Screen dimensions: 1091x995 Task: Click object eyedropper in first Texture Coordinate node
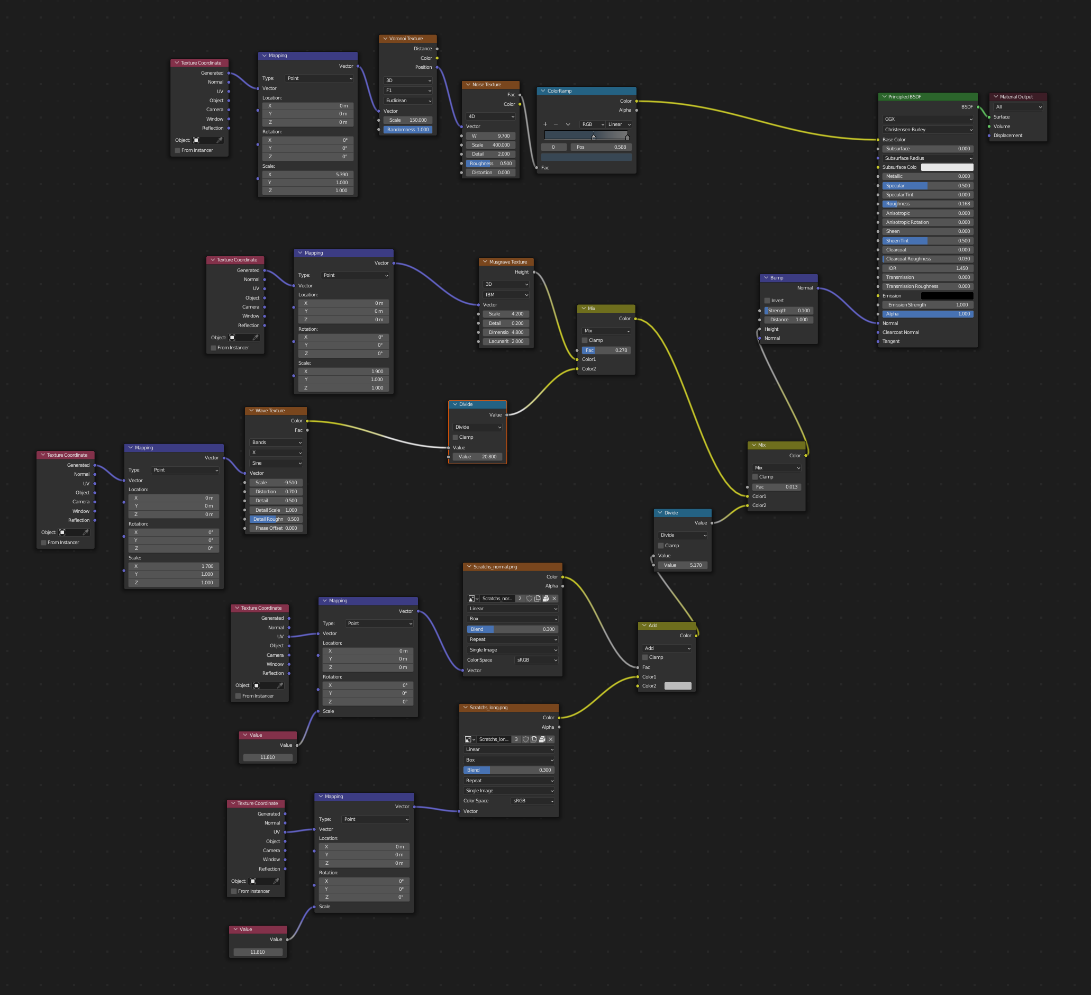[219, 140]
